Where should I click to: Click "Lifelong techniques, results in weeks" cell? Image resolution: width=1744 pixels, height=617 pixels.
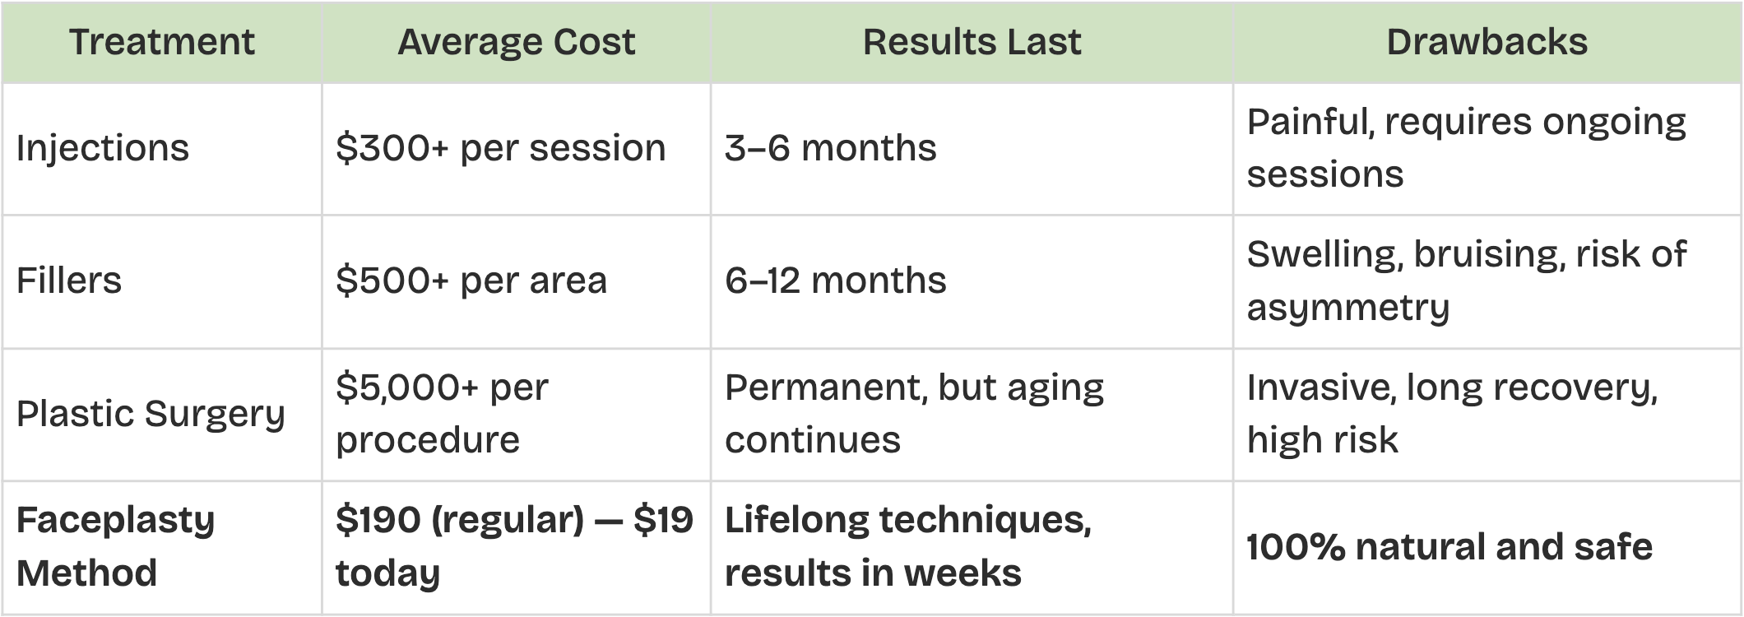907,547
